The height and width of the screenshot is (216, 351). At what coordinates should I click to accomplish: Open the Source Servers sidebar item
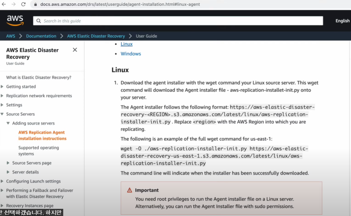[x=21, y=114]
